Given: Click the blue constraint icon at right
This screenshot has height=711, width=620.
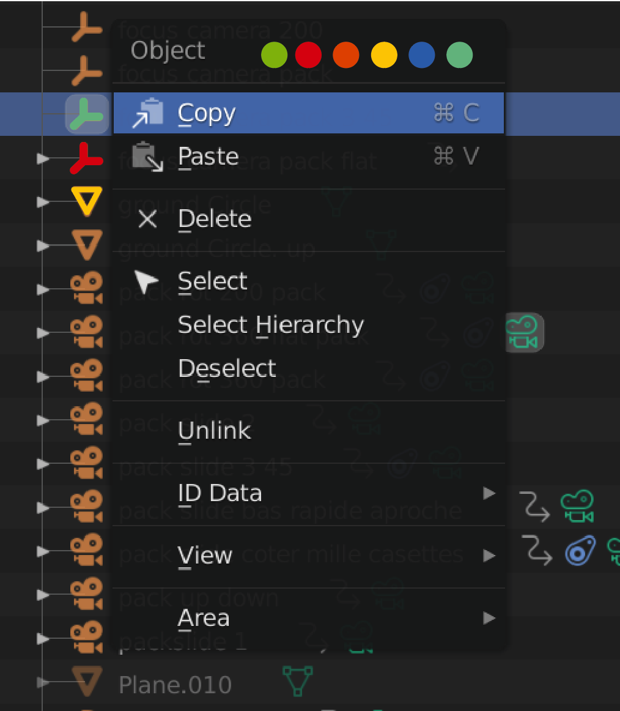Looking at the screenshot, I should click(x=580, y=551).
